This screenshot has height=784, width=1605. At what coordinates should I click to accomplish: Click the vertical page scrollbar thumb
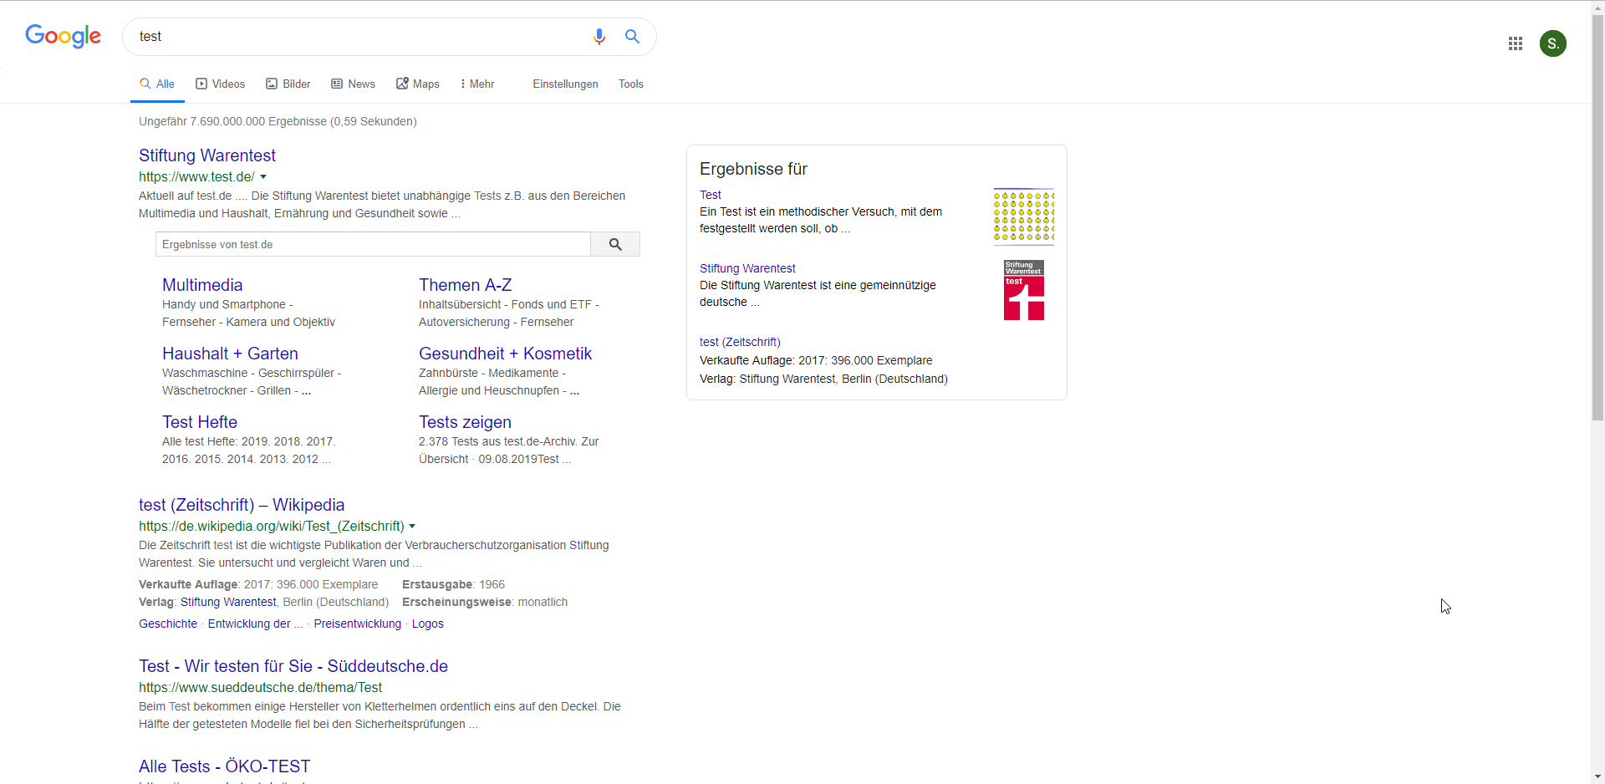[1597, 217]
